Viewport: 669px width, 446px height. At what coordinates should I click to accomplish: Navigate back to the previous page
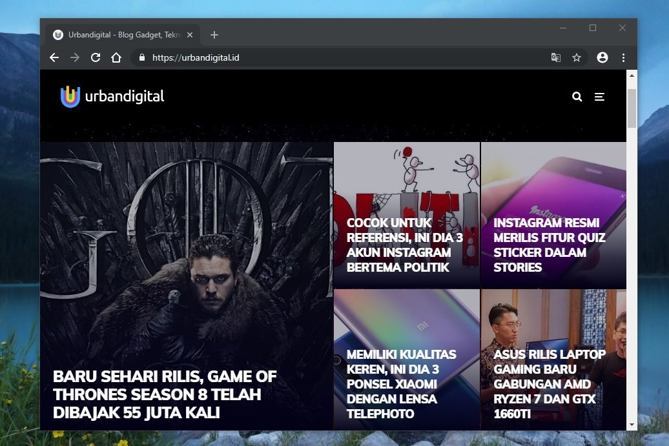point(54,57)
